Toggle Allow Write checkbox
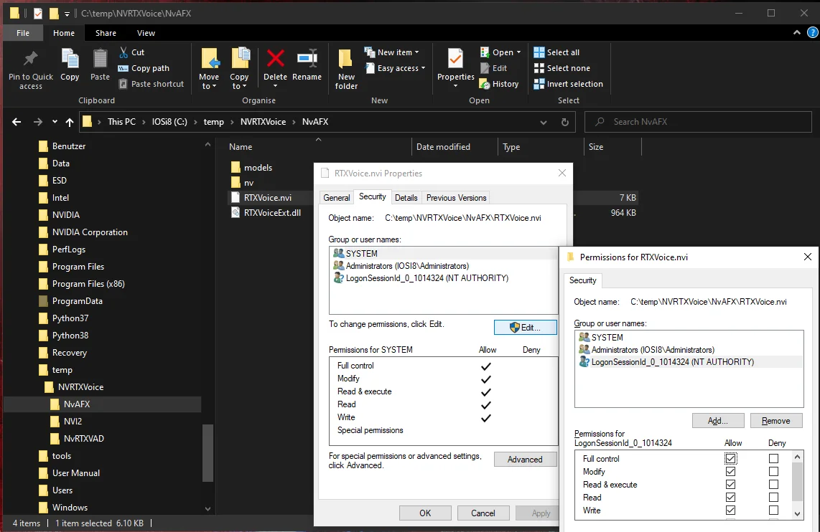Image resolution: width=820 pixels, height=532 pixels. [730, 510]
